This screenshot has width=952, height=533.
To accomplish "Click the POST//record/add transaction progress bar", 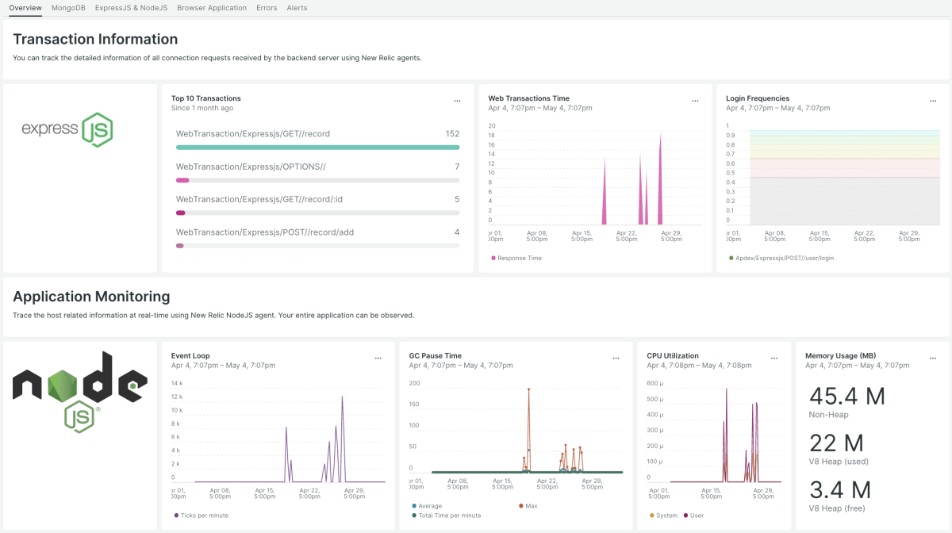I will (x=317, y=246).
